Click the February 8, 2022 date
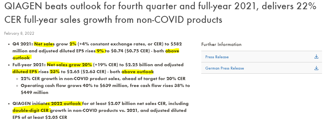This screenshot has width=329, height=126. pos(19,33)
